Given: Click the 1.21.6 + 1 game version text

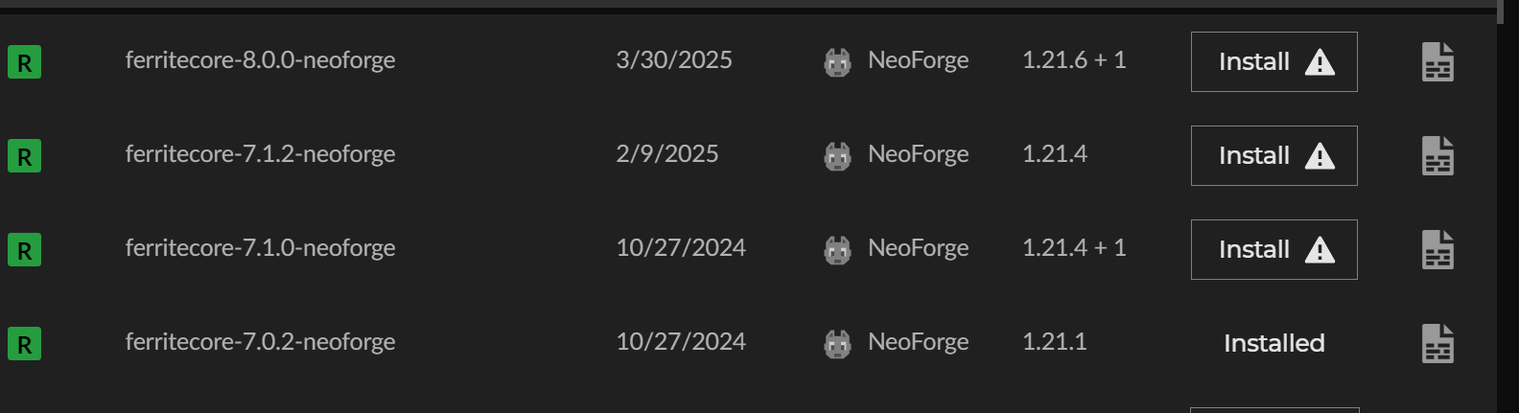Looking at the screenshot, I should tap(1074, 60).
